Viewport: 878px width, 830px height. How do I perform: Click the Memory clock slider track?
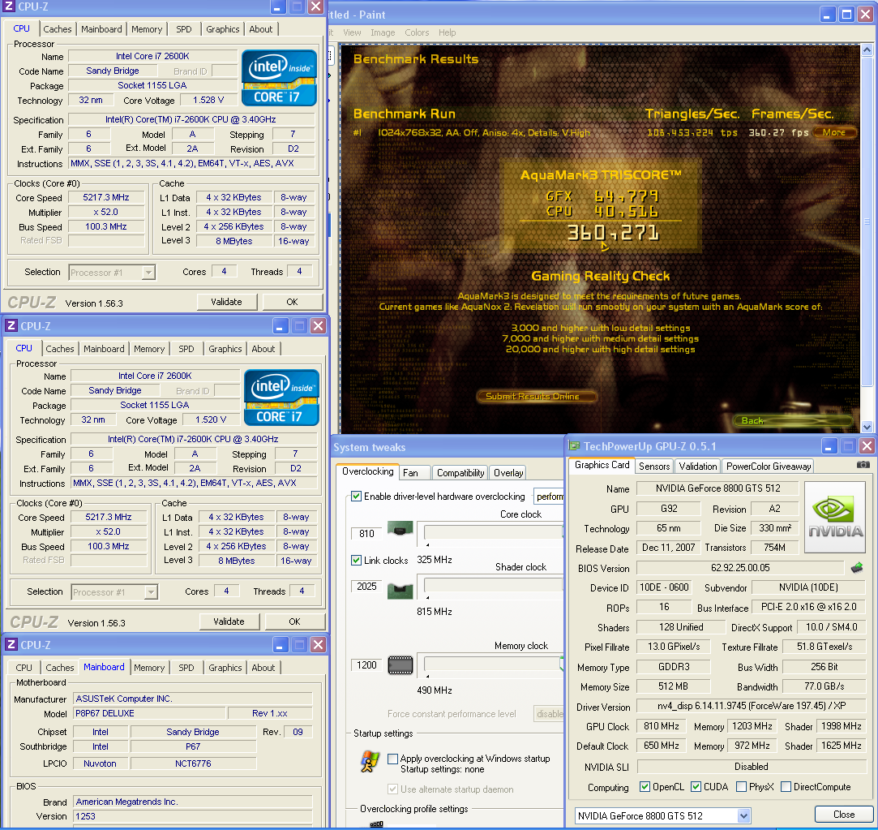pyautogui.click(x=493, y=664)
